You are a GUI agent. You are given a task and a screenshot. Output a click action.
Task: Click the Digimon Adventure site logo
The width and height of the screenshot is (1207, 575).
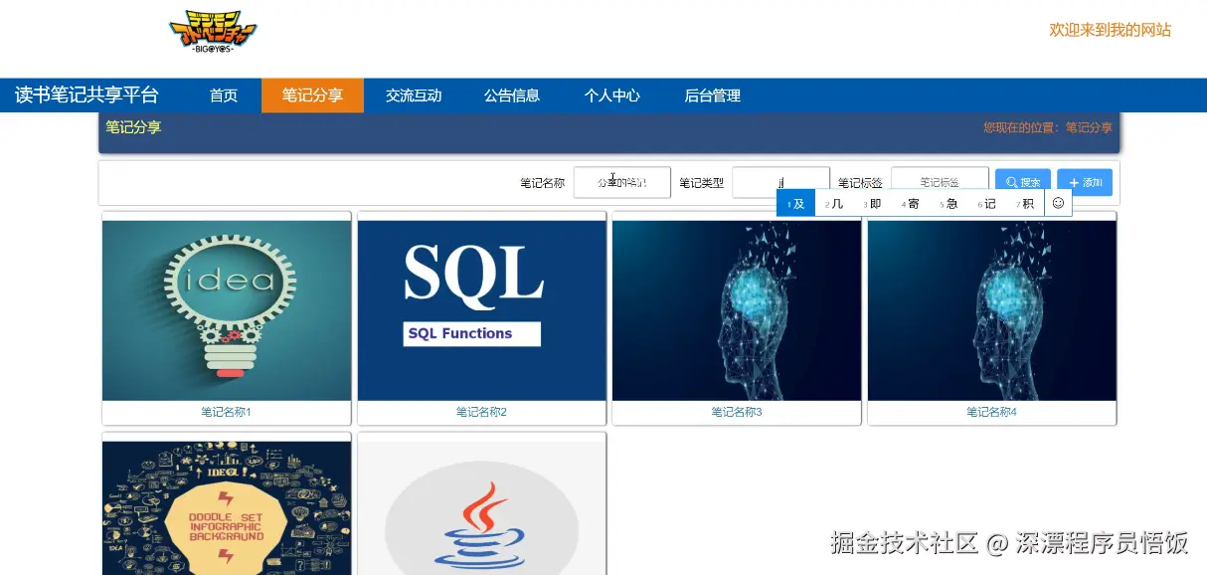tap(212, 31)
